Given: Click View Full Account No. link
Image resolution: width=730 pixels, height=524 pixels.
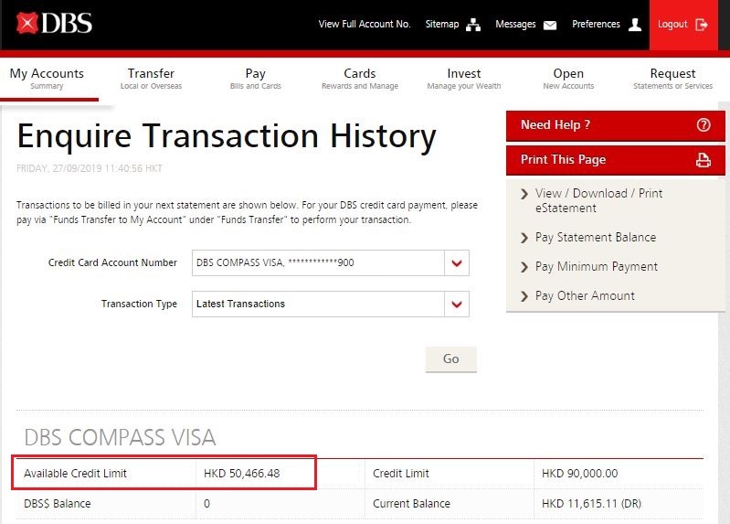Looking at the screenshot, I should (x=365, y=25).
